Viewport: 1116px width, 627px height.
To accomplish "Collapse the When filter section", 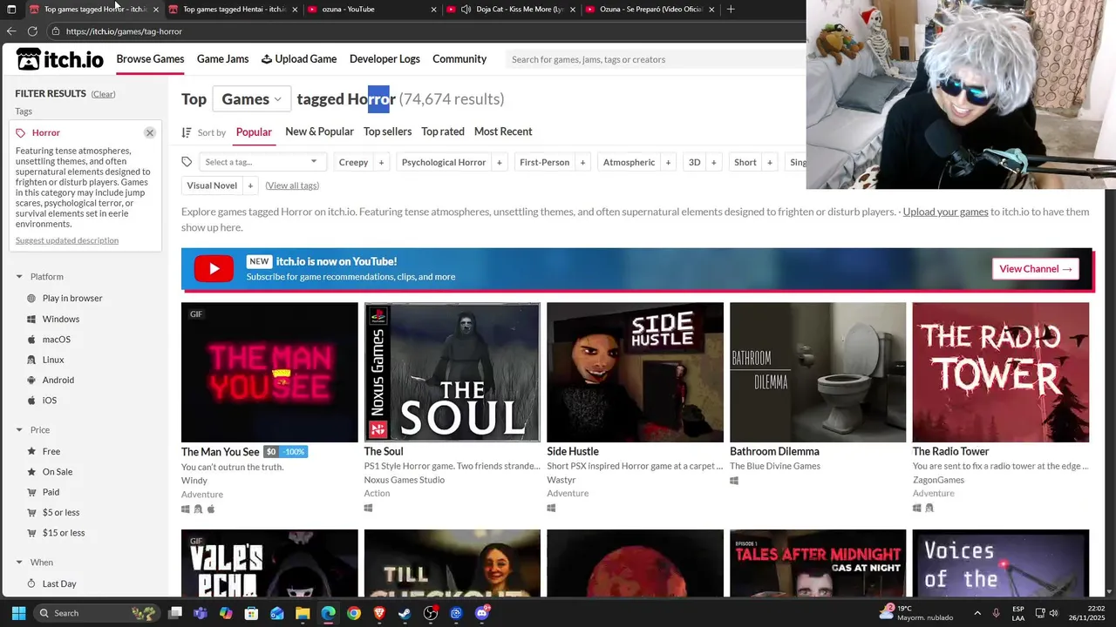I will 19,563.
